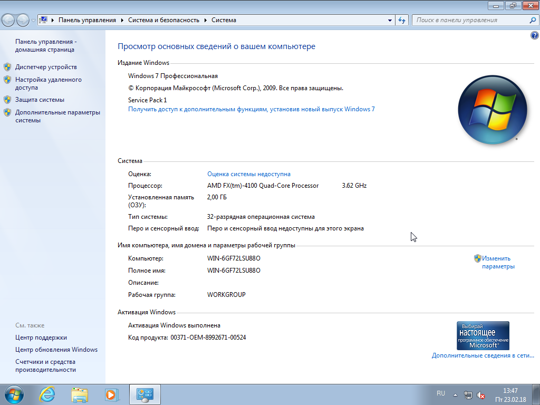Click the product code 00371-OEM-8992671-00524
Viewport: 540px width, 405px height.
click(x=208, y=337)
